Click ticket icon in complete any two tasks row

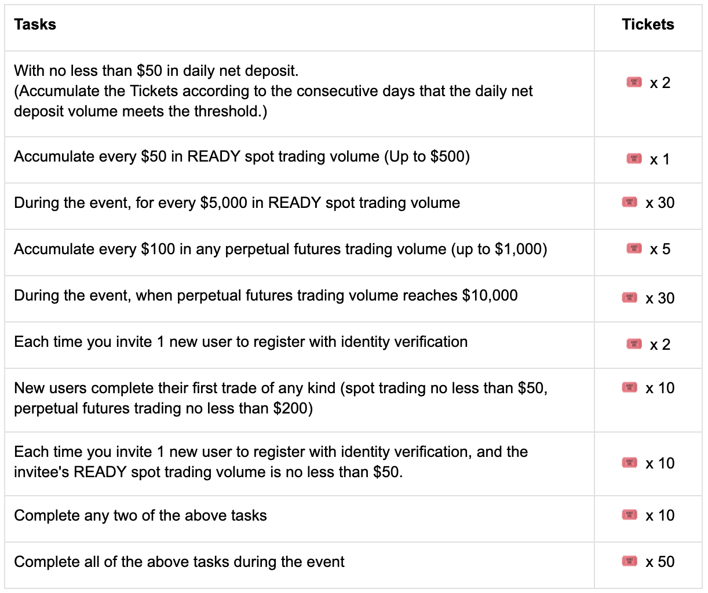tap(630, 515)
